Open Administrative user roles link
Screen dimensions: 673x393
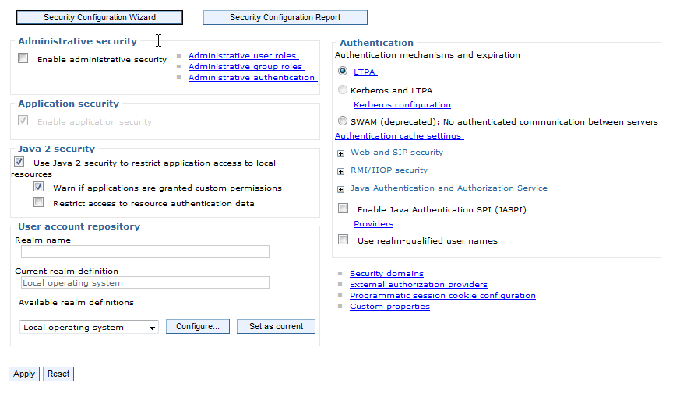[x=243, y=56]
